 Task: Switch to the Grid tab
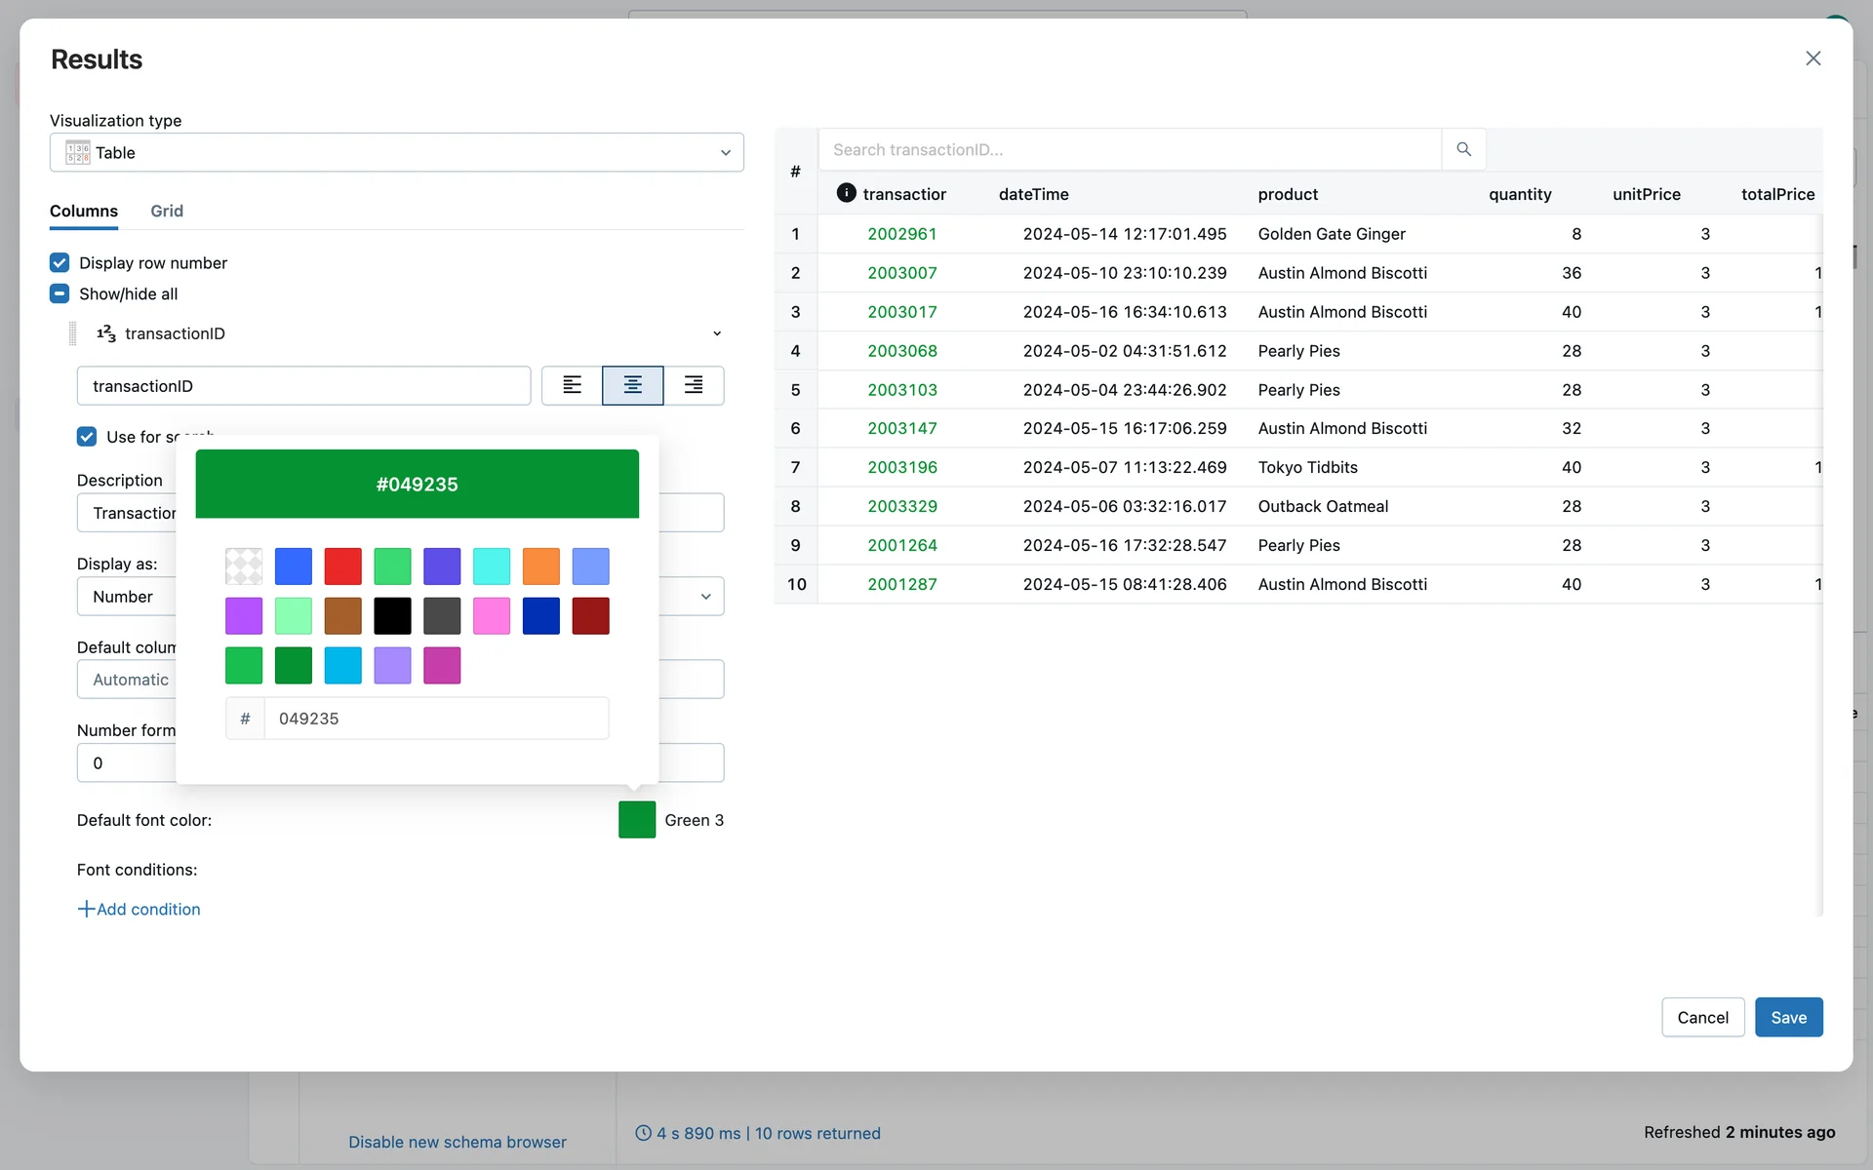point(167,211)
